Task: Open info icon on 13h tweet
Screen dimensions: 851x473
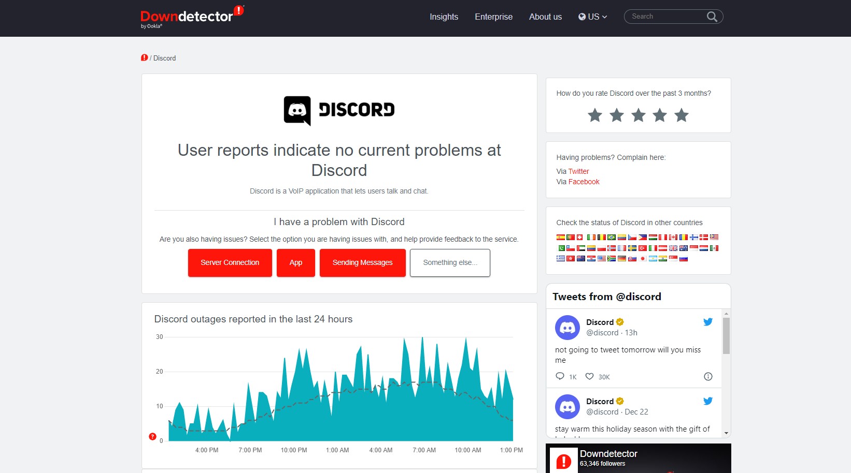Action: (x=708, y=376)
